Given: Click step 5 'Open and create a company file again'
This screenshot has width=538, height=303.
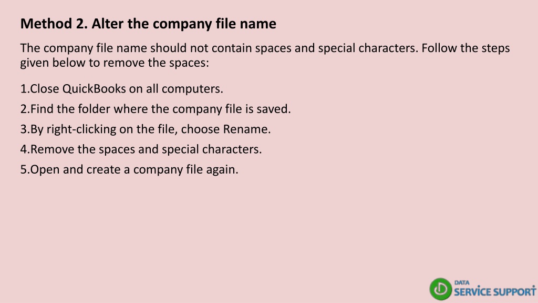Looking at the screenshot, I should (129, 169).
